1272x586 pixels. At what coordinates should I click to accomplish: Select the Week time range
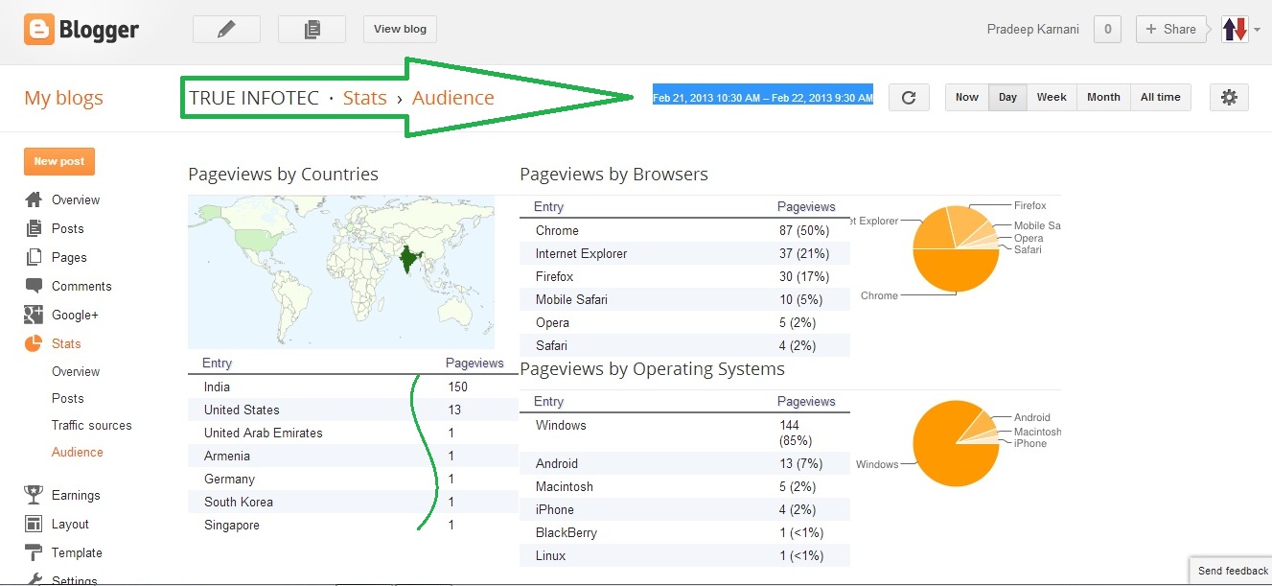[1052, 97]
